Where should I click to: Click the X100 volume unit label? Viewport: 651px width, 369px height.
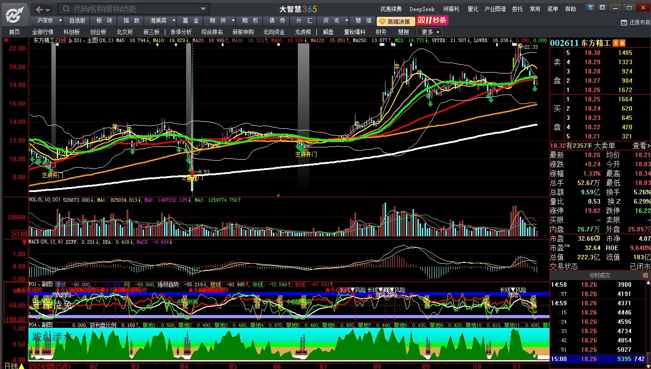coord(19,234)
